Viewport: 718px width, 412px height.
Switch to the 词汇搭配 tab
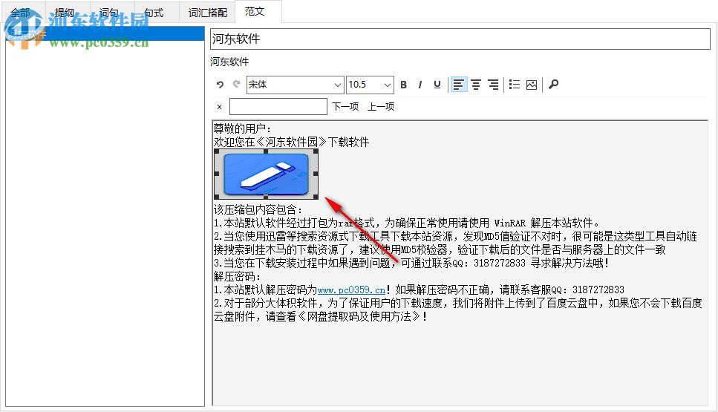pyautogui.click(x=207, y=13)
